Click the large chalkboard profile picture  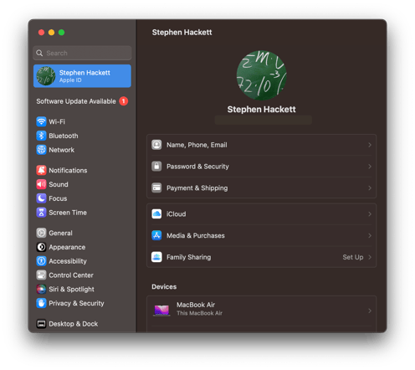coord(262,75)
